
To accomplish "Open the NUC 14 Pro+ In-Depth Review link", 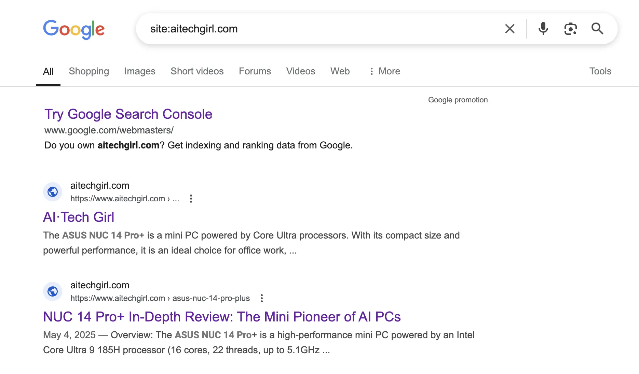I will click(x=222, y=317).
